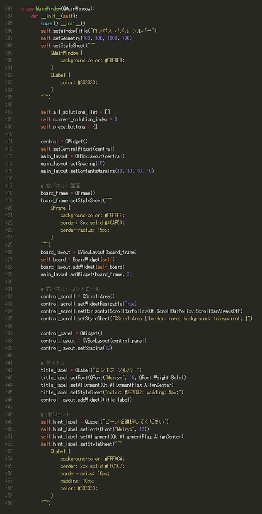Click 'board_layout = QVBoxLayout(board_frame)'
Image resolution: width=262 pixels, height=514 pixels.
coord(89,252)
